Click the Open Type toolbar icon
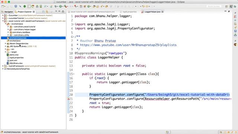This screenshot has height=134, width=238. pos(94,6)
